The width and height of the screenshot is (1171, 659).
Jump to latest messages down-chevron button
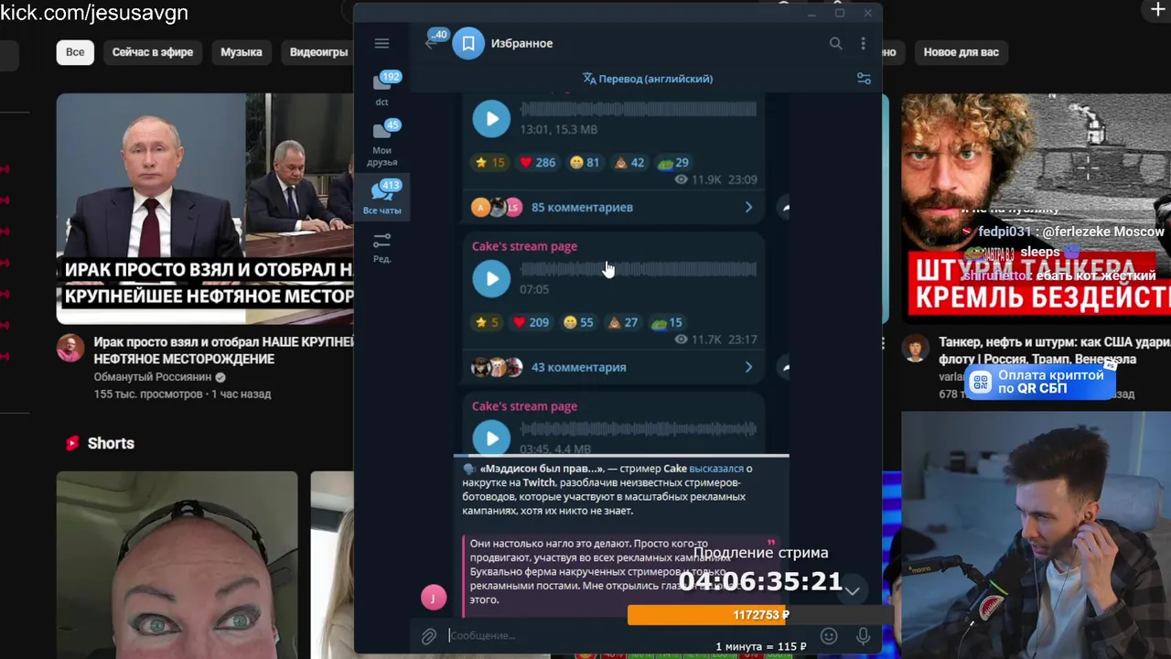(x=852, y=590)
